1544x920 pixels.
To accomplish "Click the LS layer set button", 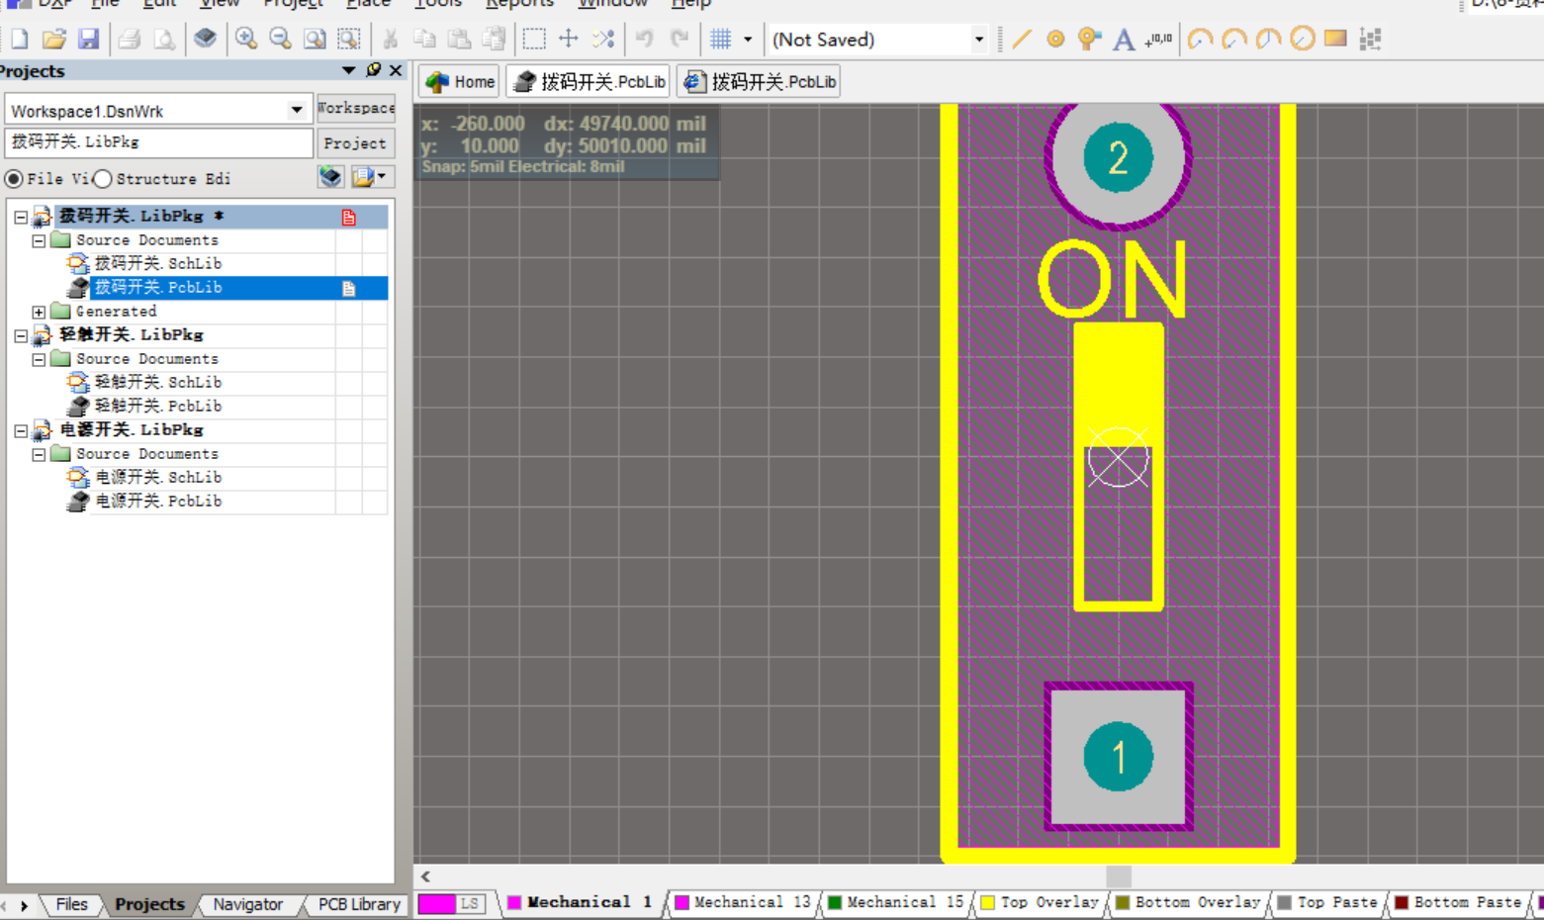I will point(470,903).
